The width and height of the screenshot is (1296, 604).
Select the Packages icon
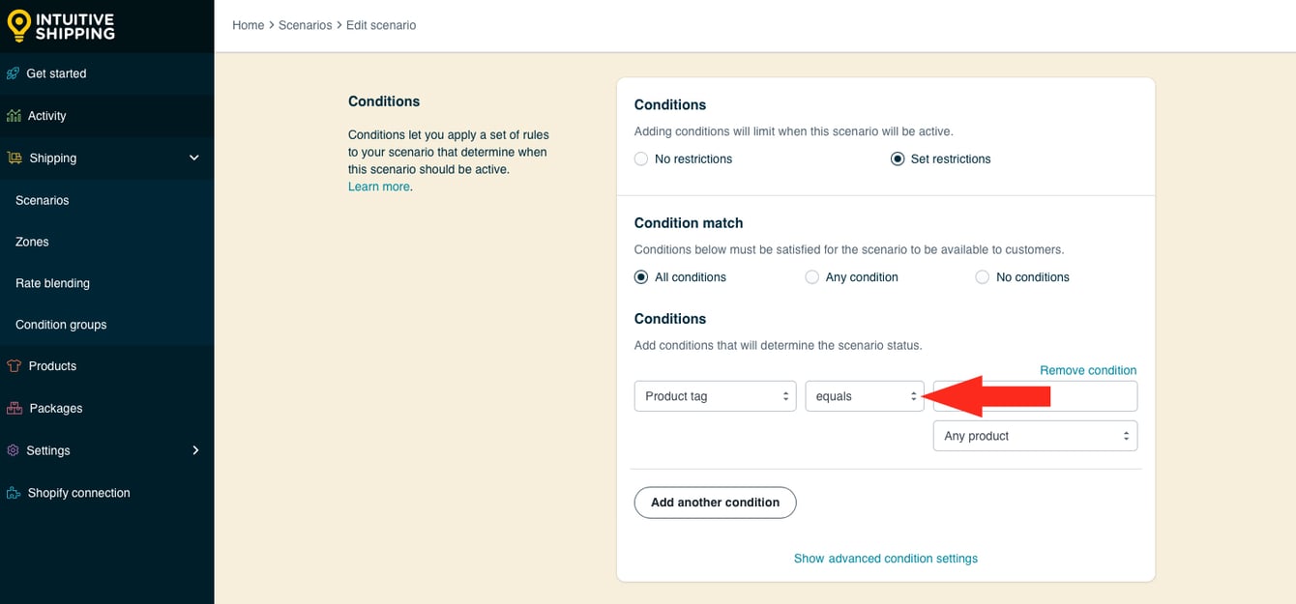14,408
